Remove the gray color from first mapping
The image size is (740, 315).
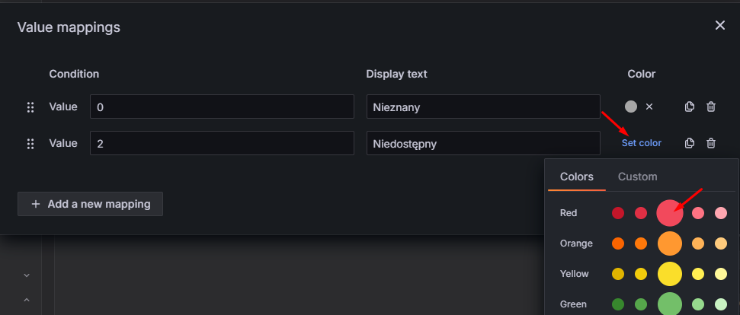(649, 107)
